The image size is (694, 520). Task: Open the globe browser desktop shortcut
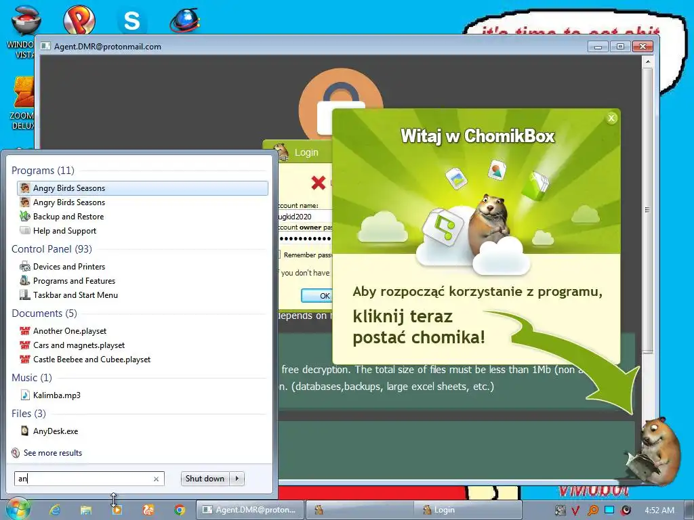[x=185, y=20]
